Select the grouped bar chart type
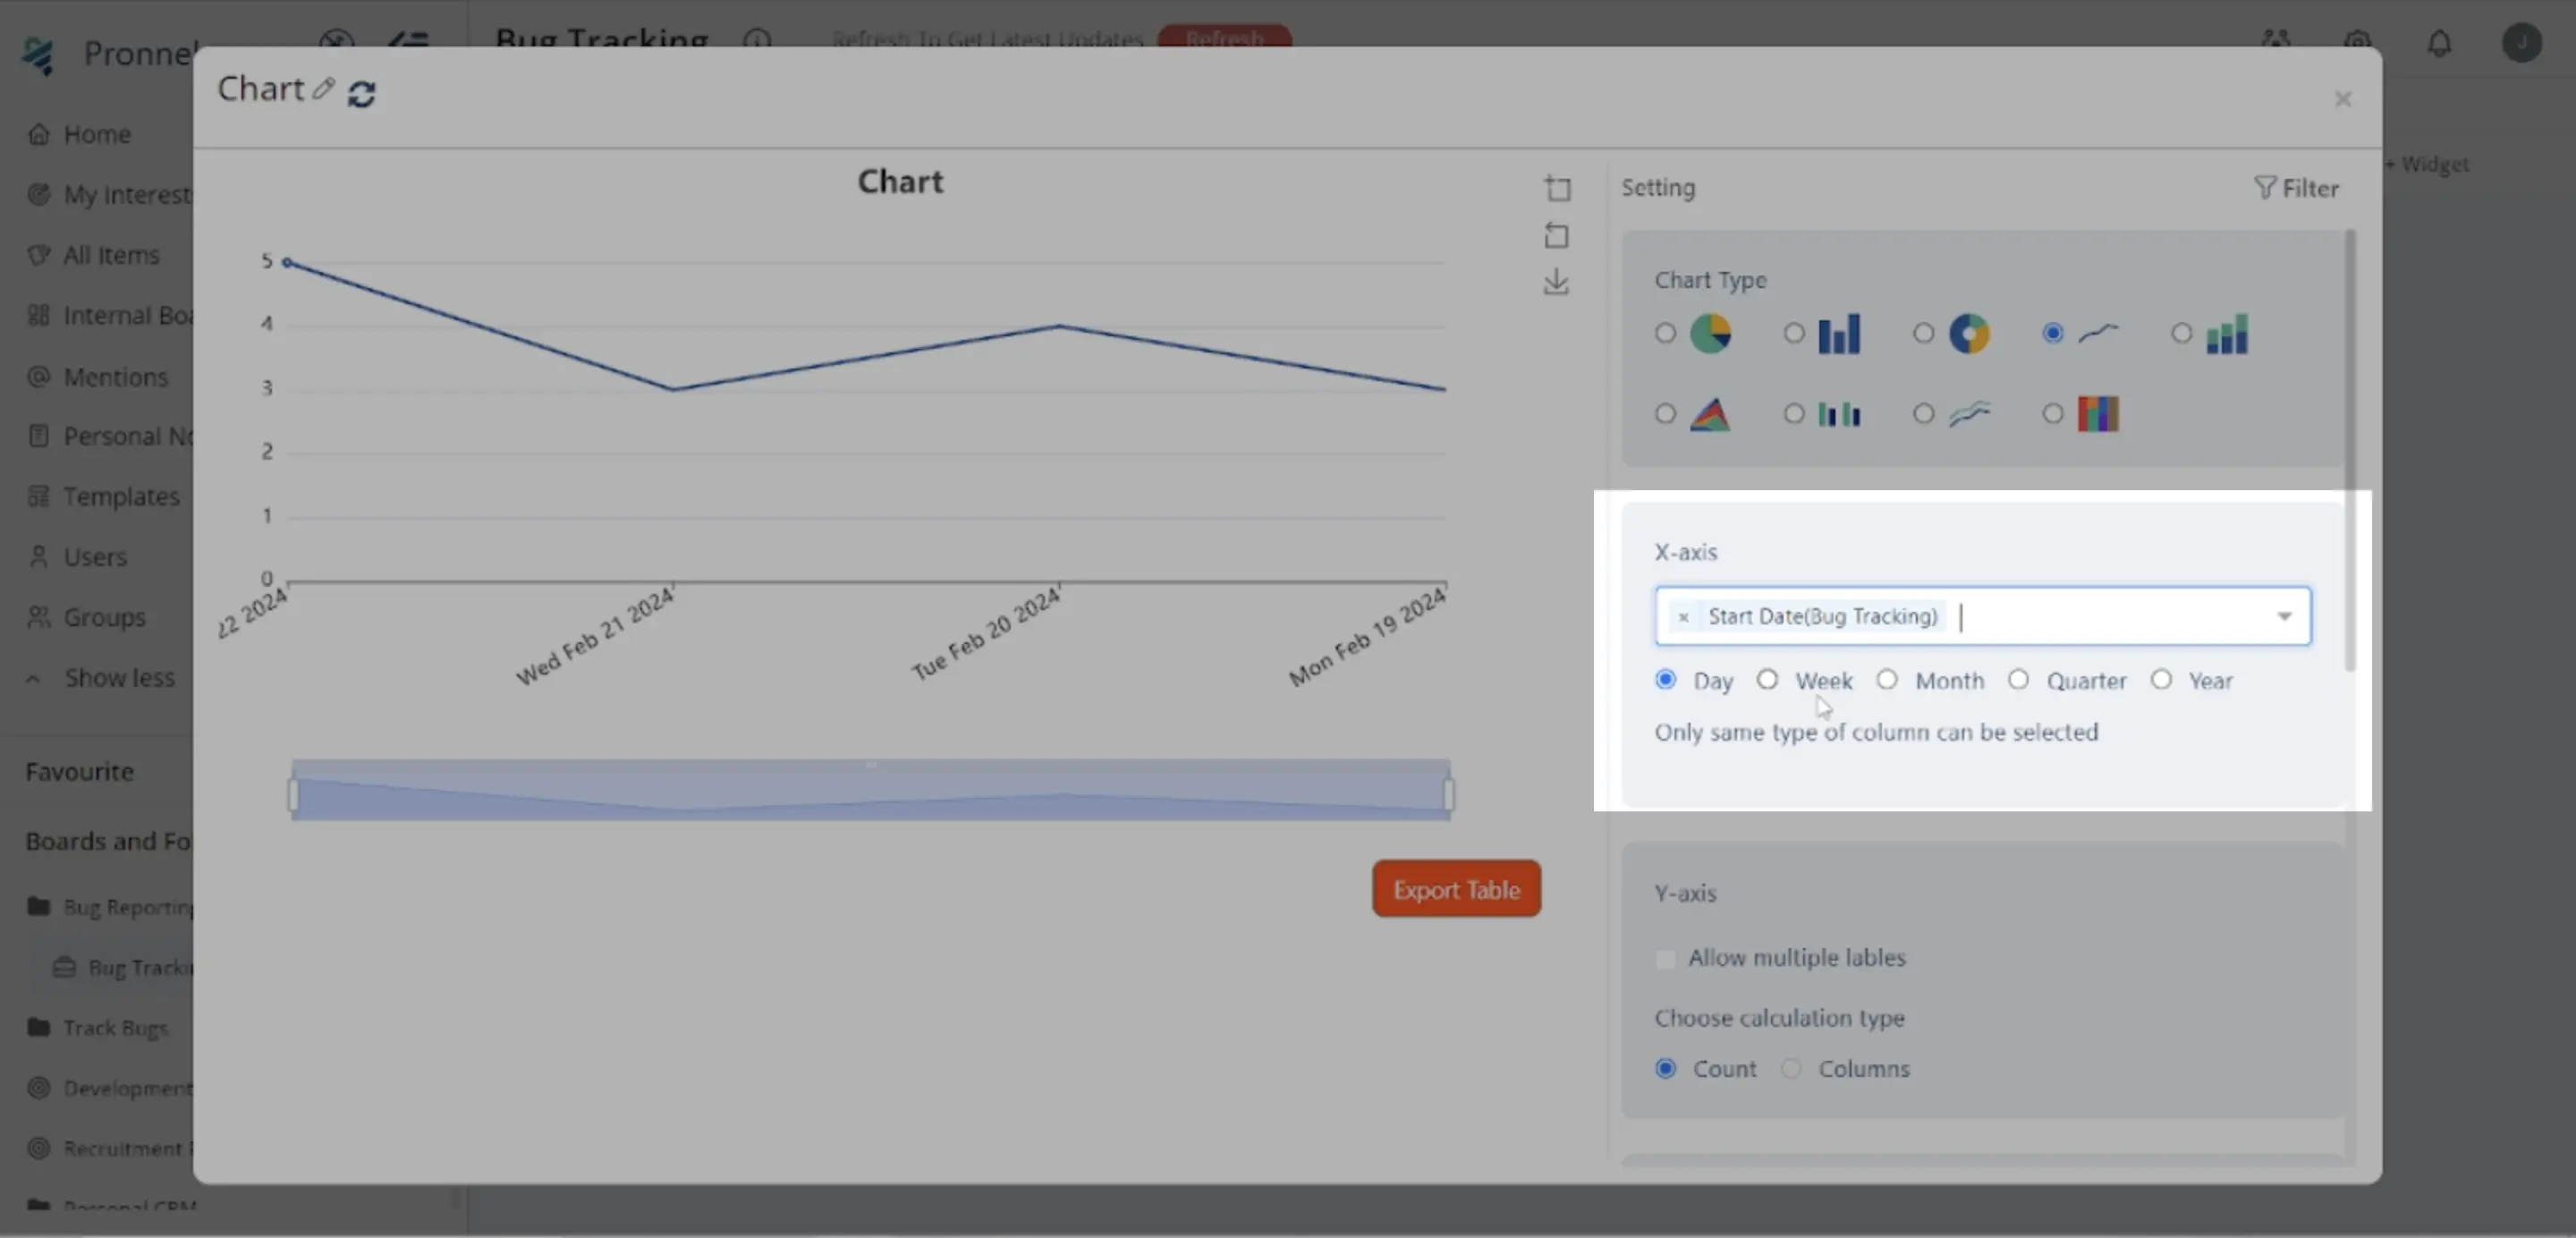The height and width of the screenshot is (1238, 2576). [x=1794, y=414]
